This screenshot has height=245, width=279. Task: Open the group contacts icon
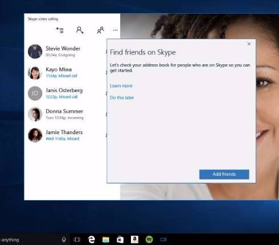pos(100,30)
